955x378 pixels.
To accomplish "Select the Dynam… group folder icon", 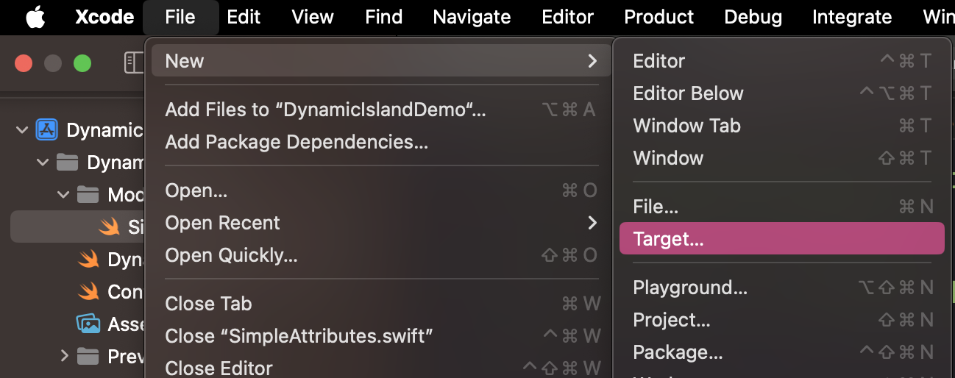I will point(68,162).
